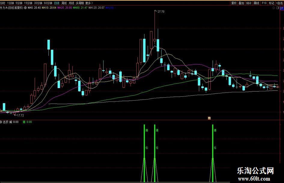Click the orange marker icon above the indicator panel
Screen dimensions: 284x183
209,118
